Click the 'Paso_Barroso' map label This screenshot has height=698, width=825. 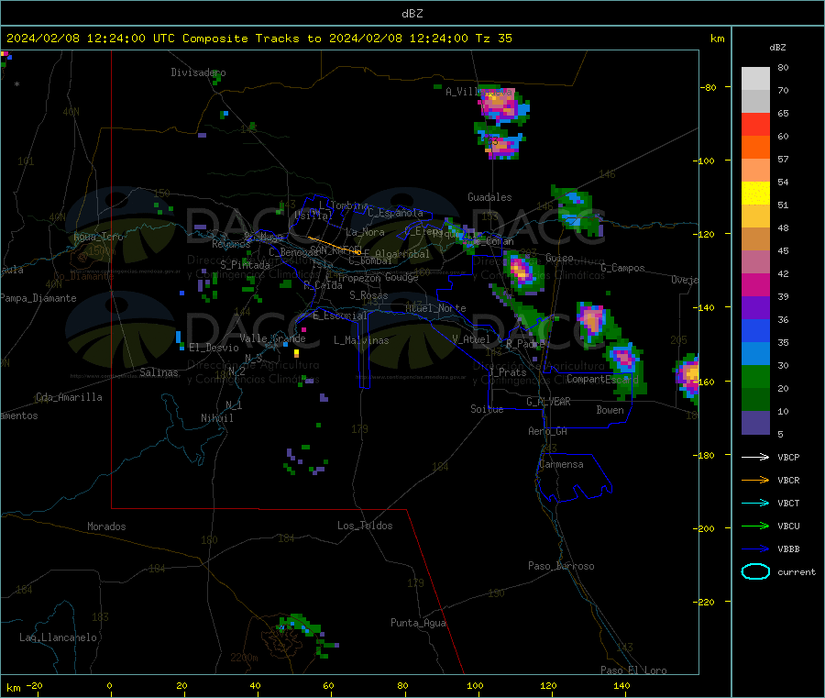561,566
